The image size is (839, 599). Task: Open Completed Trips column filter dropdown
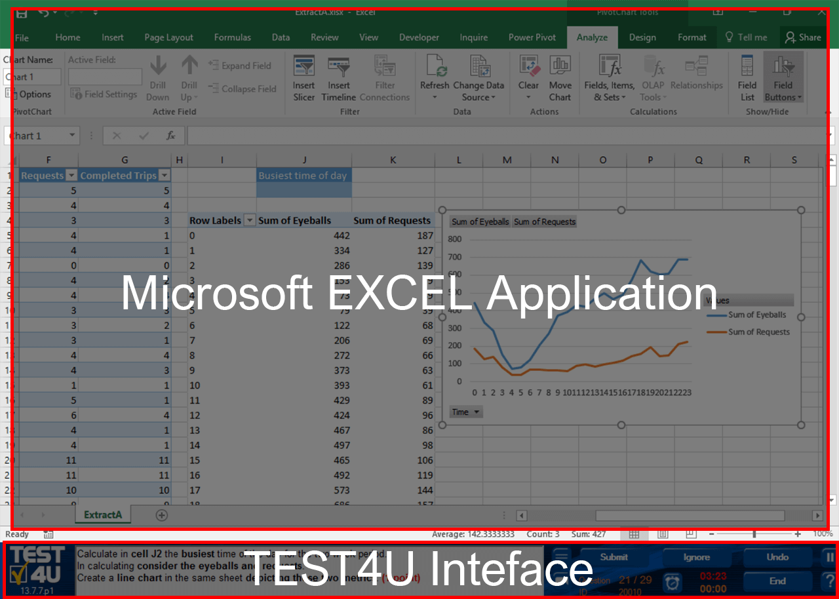tap(164, 176)
